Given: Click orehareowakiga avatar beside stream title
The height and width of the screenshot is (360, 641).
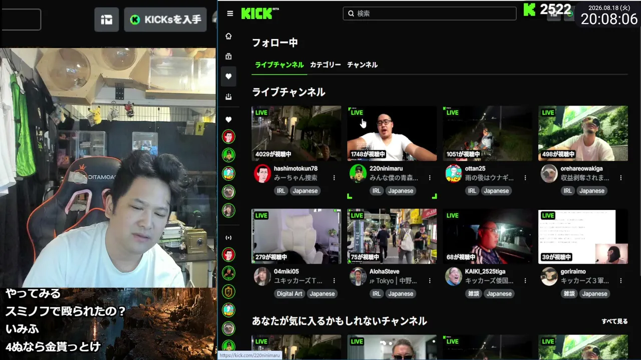Looking at the screenshot, I should [549, 173].
